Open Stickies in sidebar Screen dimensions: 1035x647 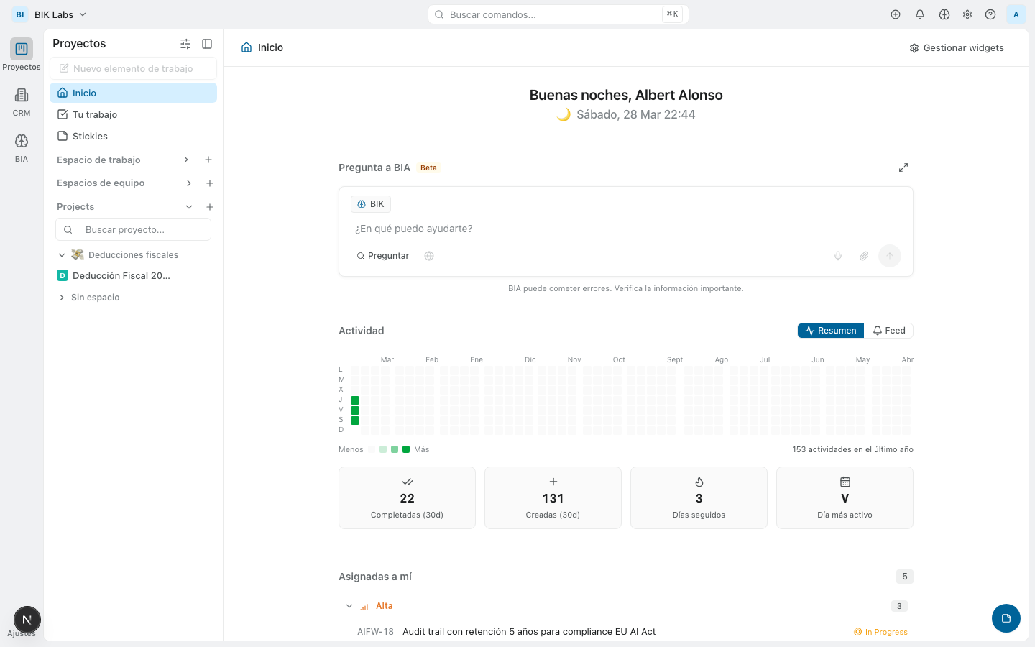pos(90,136)
